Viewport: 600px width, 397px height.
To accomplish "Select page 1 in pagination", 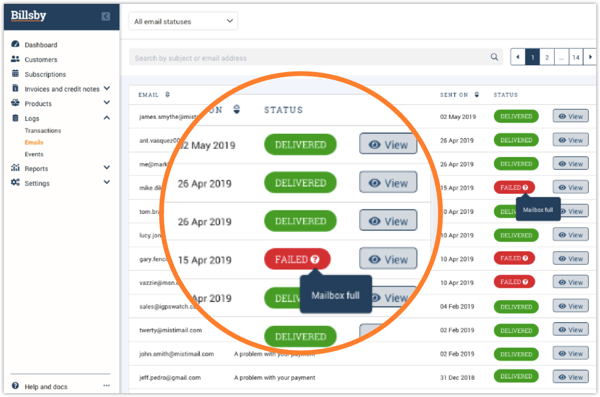I will click(532, 57).
